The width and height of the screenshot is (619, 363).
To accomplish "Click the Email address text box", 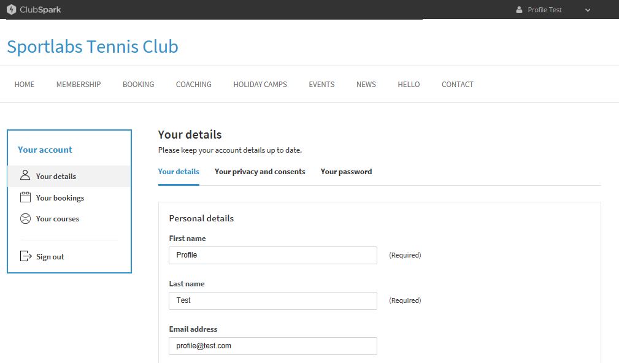I will pos(272,346).
